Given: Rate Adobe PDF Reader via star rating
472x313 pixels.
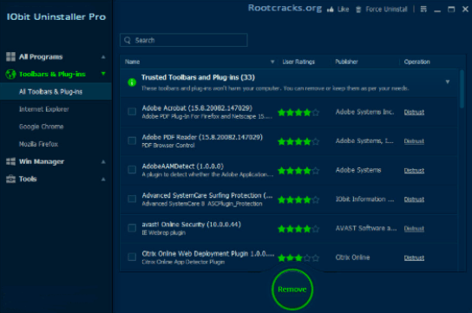Looking at the screenshot, I should [x=298, y=141].
